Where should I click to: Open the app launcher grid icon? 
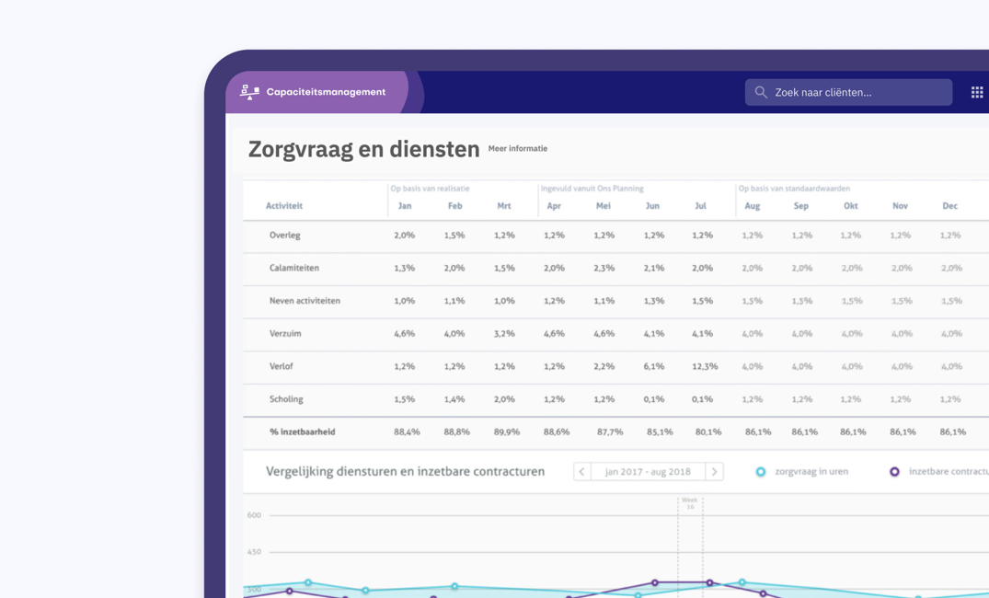coord(976,92)
